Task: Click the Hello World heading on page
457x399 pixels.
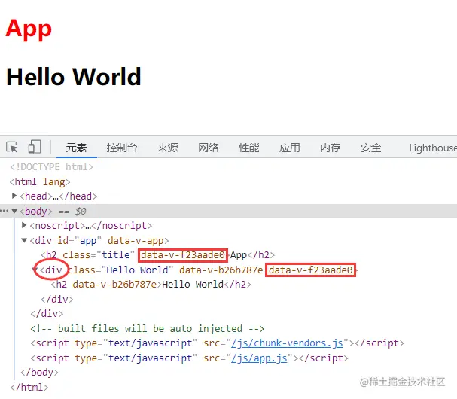Action: pos(74,77)
